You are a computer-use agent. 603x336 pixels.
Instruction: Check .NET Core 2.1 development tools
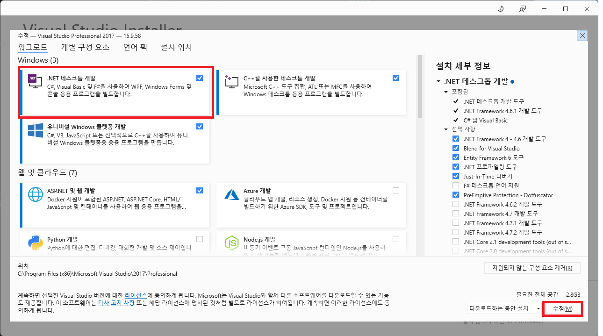[456, 242]
